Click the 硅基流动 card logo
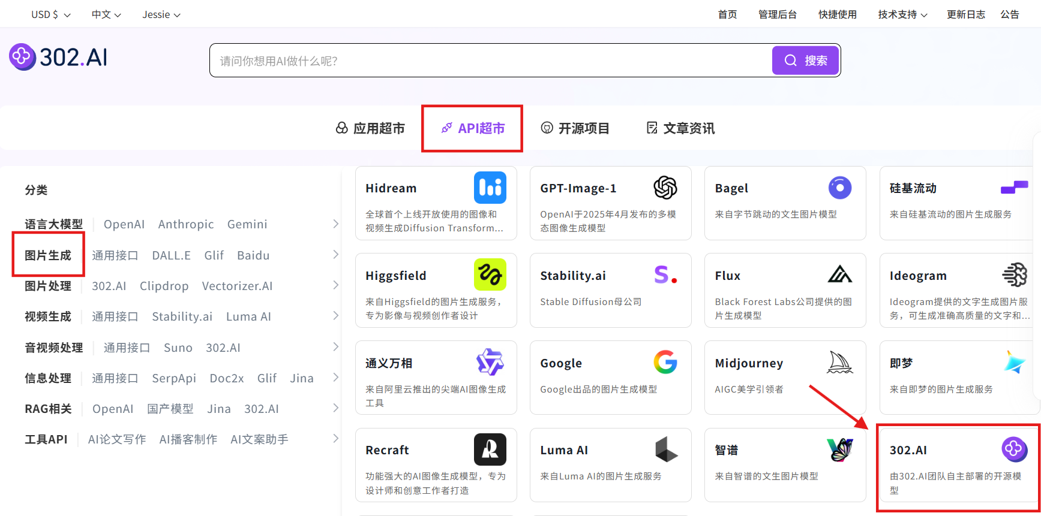 [1015, 188]
